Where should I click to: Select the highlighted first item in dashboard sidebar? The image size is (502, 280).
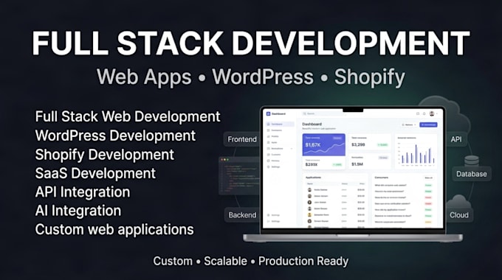point(280,124)
